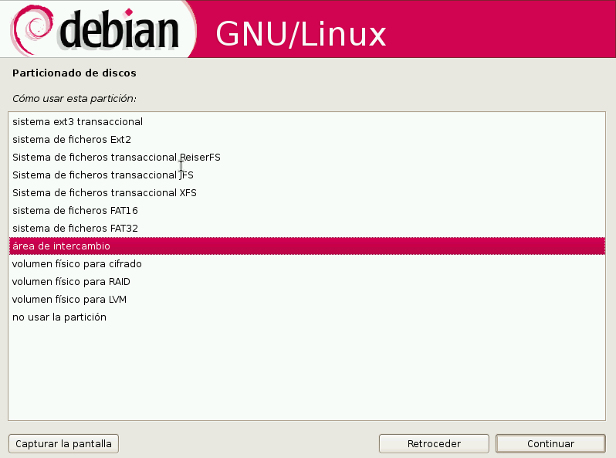Select "no usar la partición"
This screenshot has height=458, width=616.
click(306, 317)
